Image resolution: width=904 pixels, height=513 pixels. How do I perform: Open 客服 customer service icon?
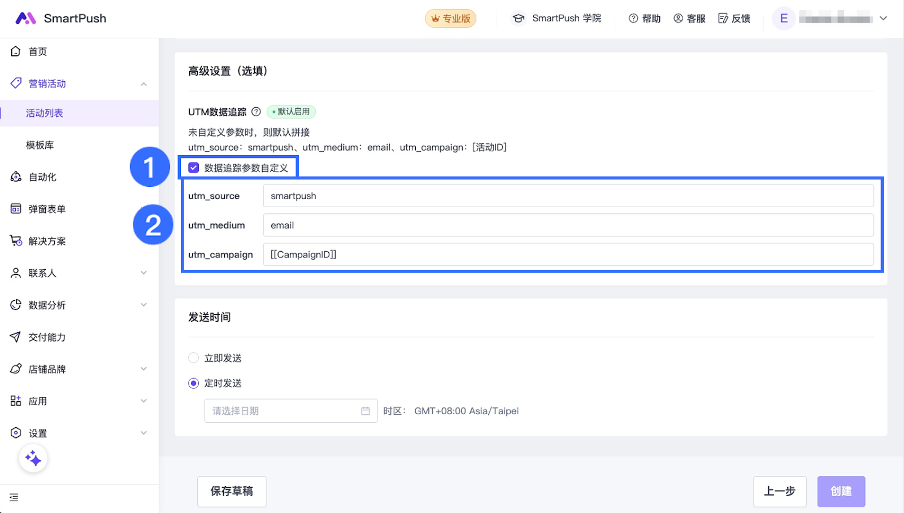pos(678,19)
